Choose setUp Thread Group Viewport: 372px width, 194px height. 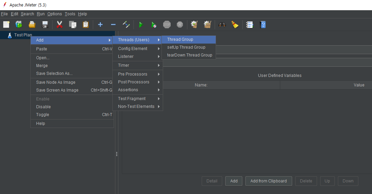pyautogui.click(x=189, y=47)
